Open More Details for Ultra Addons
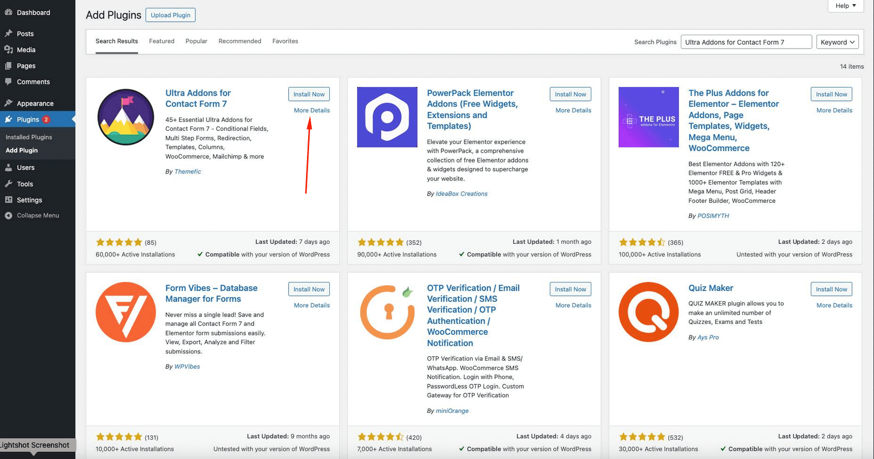Image resolution: width=874 pixels, height=459 pixels. click(x=312, y=110)
